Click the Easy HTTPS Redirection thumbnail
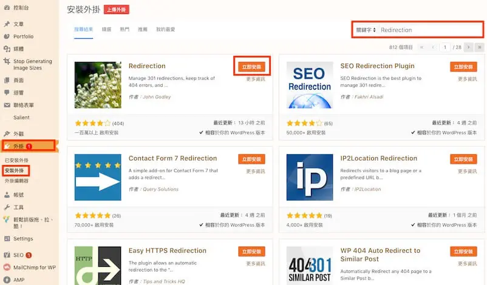 point(98,266)
